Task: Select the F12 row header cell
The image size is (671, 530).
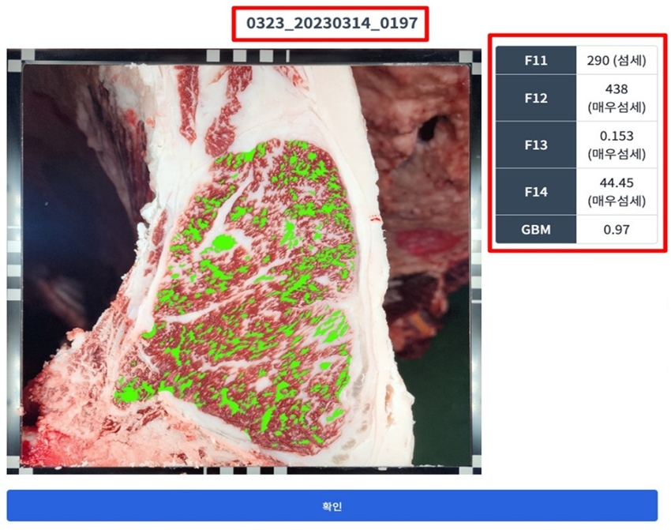Action: 536,98
